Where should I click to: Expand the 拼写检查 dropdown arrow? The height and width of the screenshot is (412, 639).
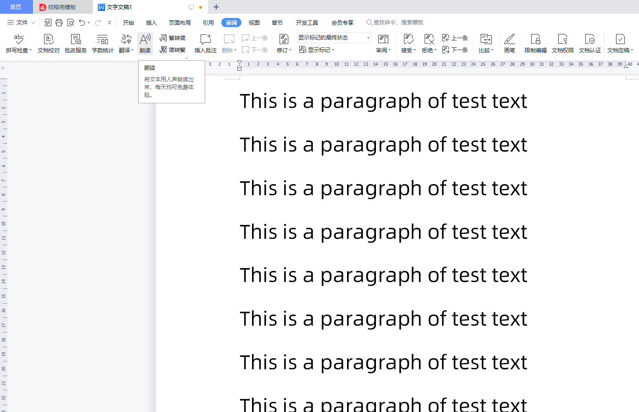[30, 50]
